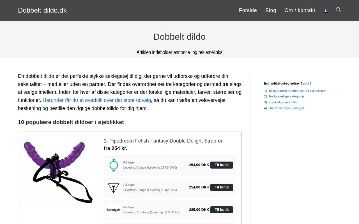Go to the Forside menu item

(x=248, y=10)
